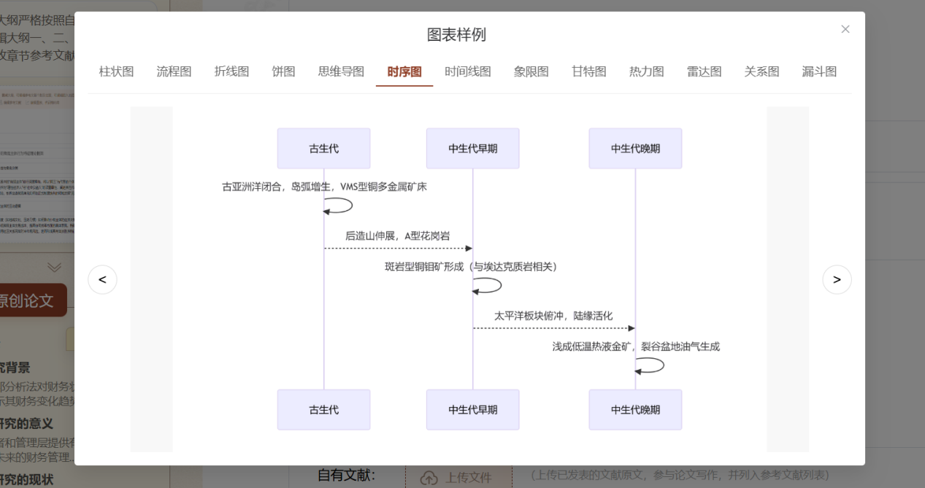Switch to the 流程图 tab
The height and width of the screenshot is (488, 925).
pos(174,71)
